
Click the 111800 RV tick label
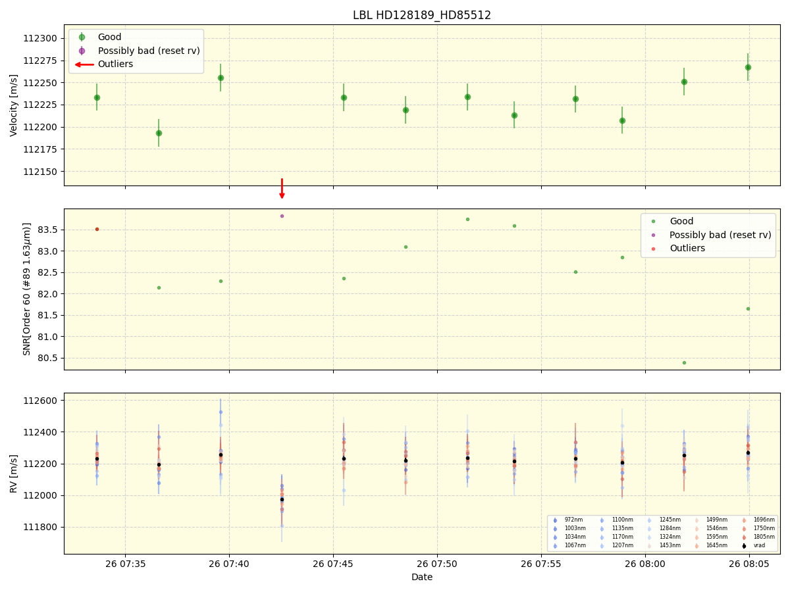41,528
